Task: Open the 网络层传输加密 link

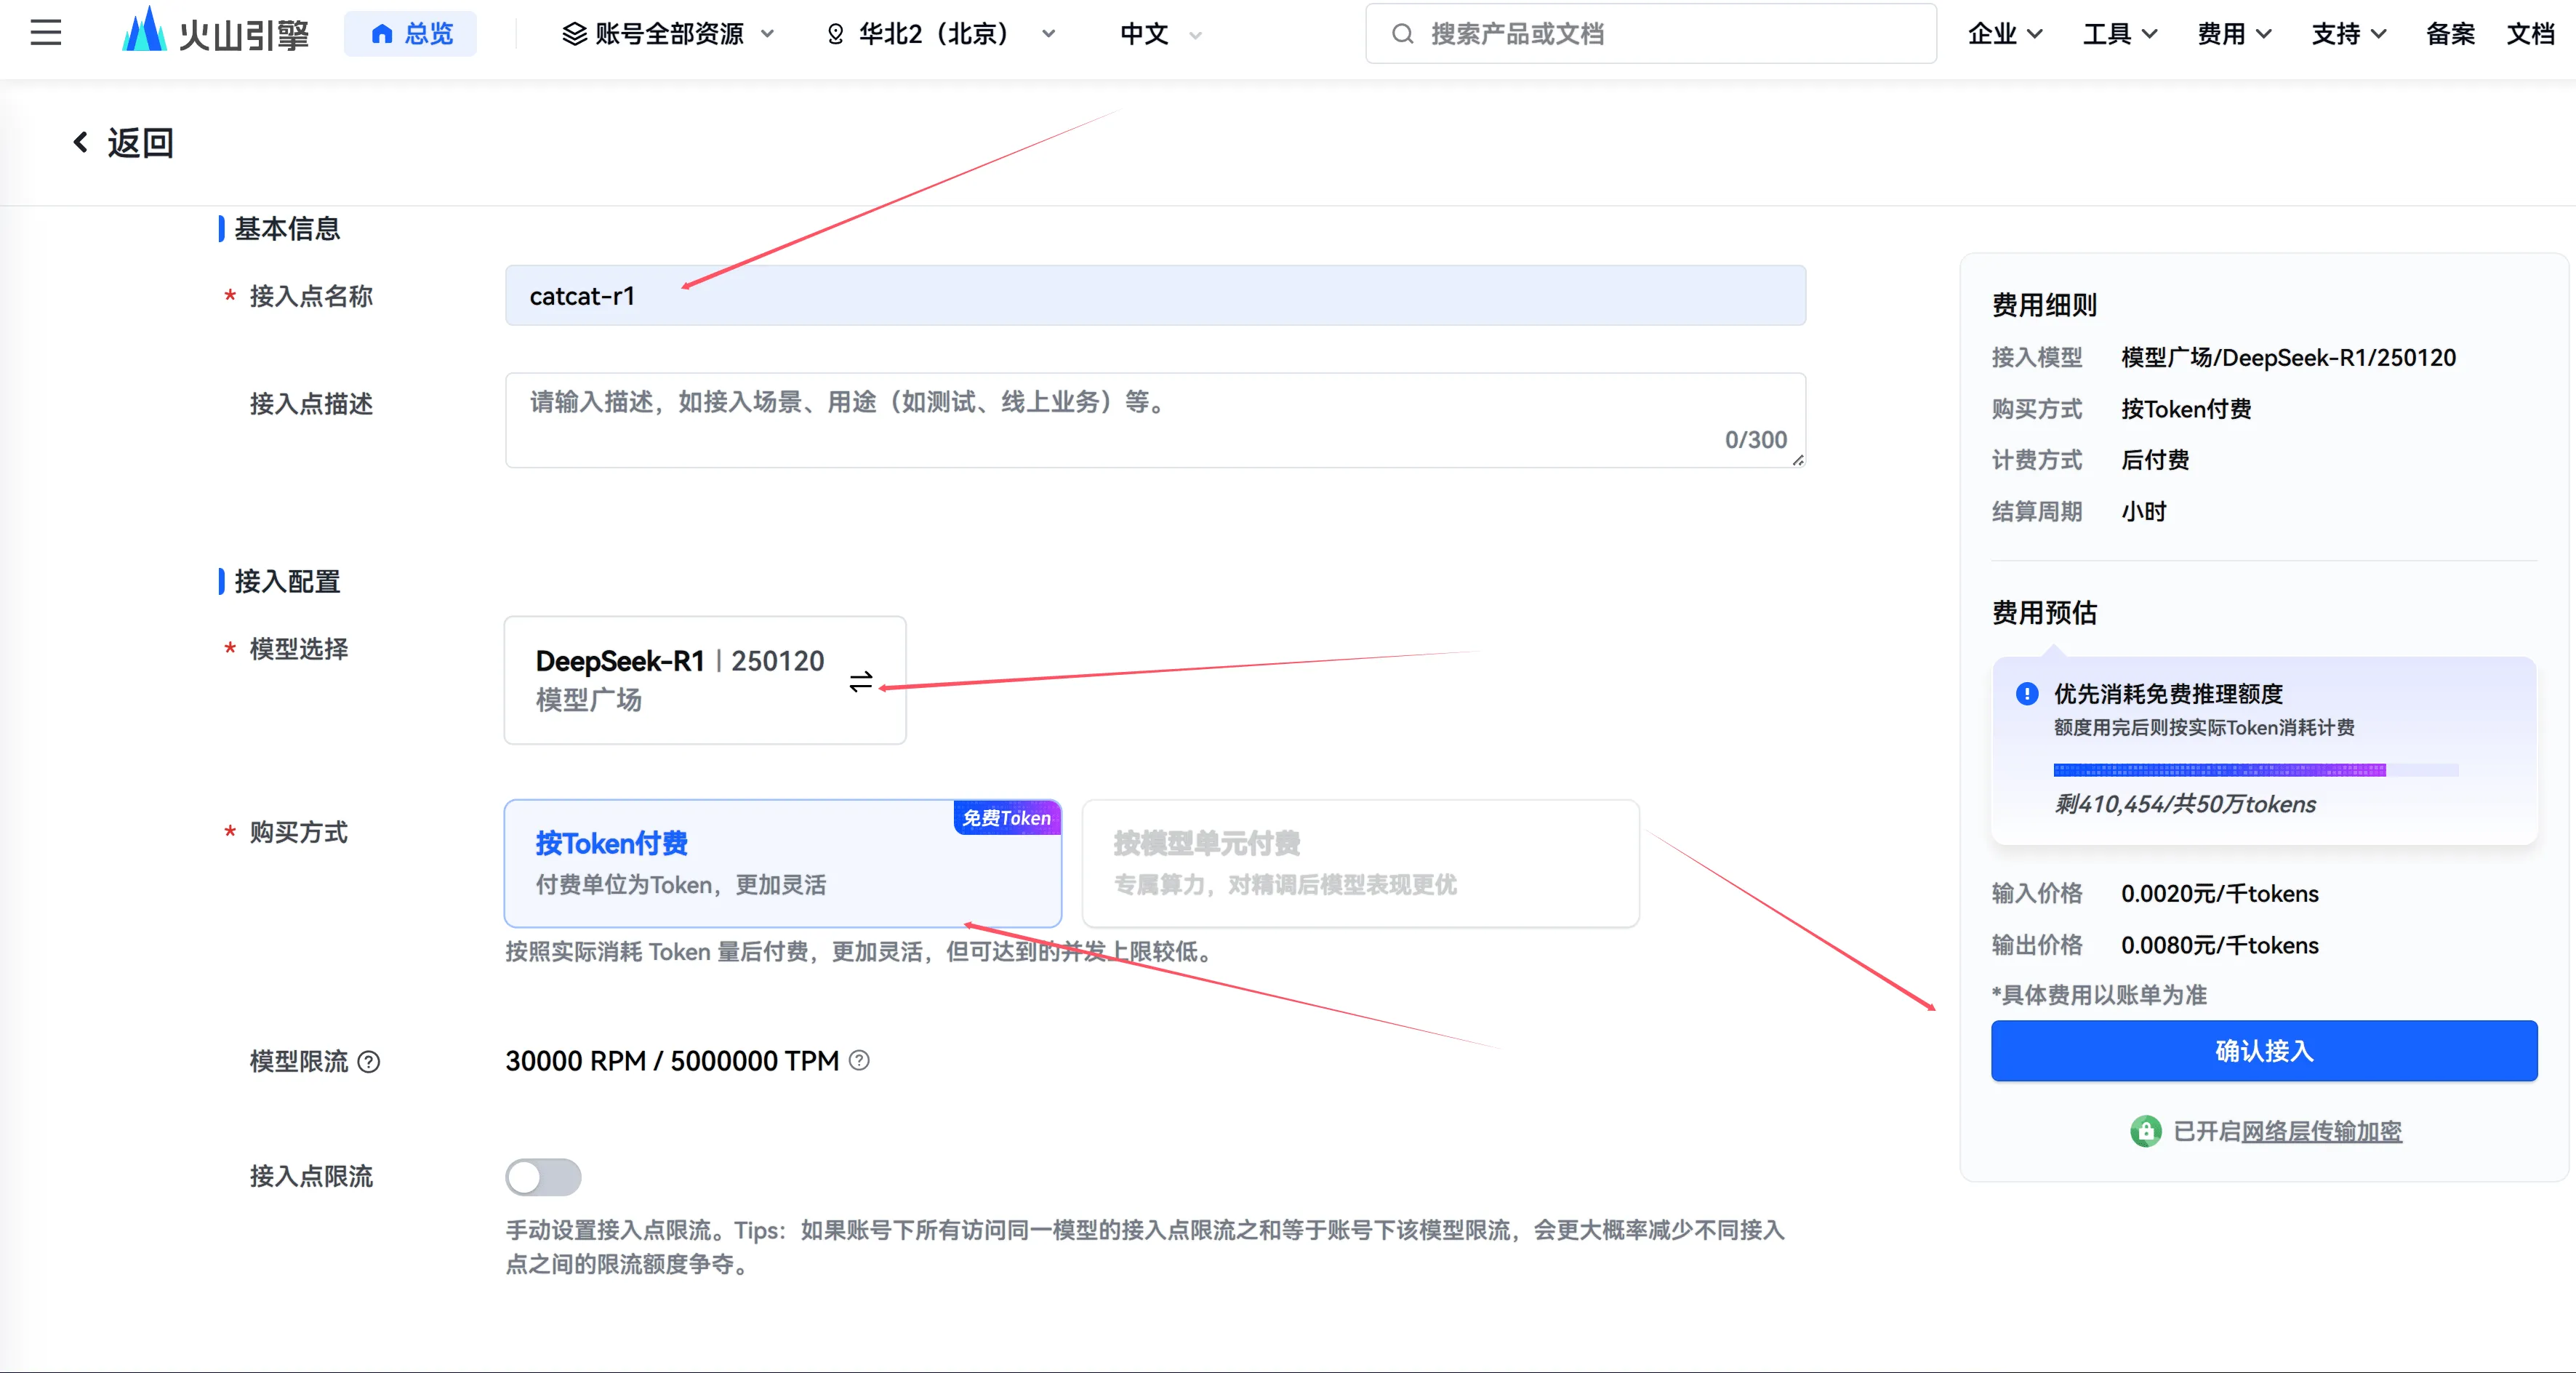Action: click(2321, 1131)
